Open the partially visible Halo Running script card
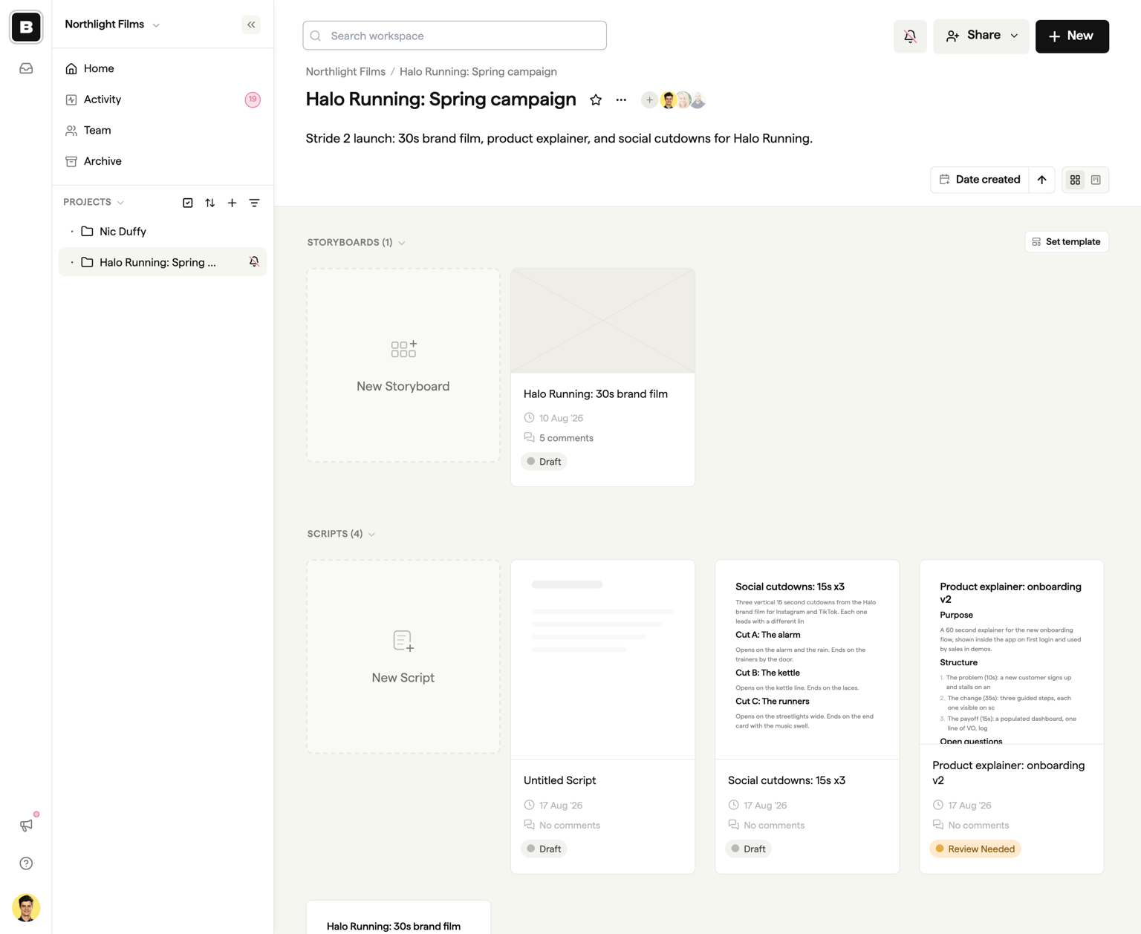 (398, 918)
